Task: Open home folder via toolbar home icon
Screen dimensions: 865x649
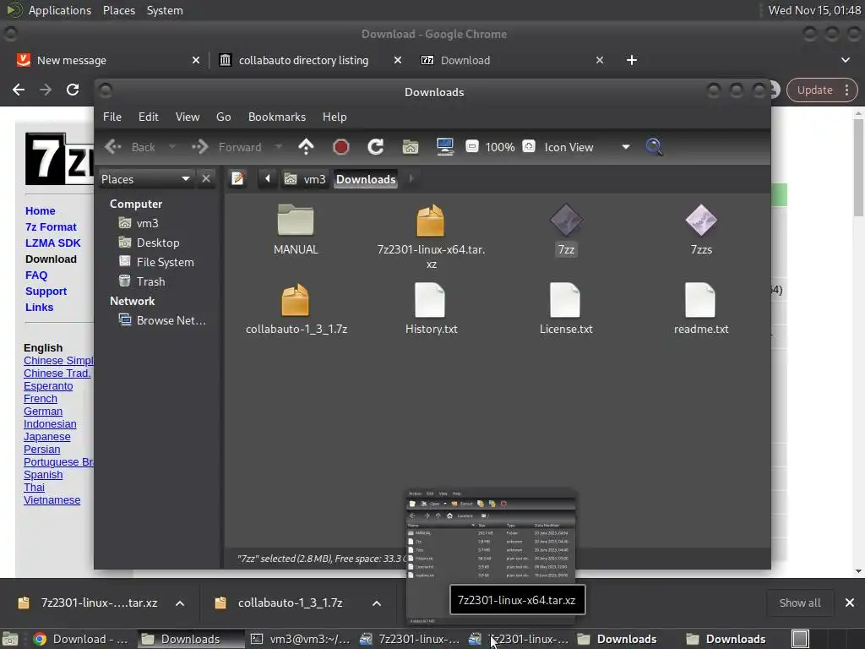Action: (411, 147)
